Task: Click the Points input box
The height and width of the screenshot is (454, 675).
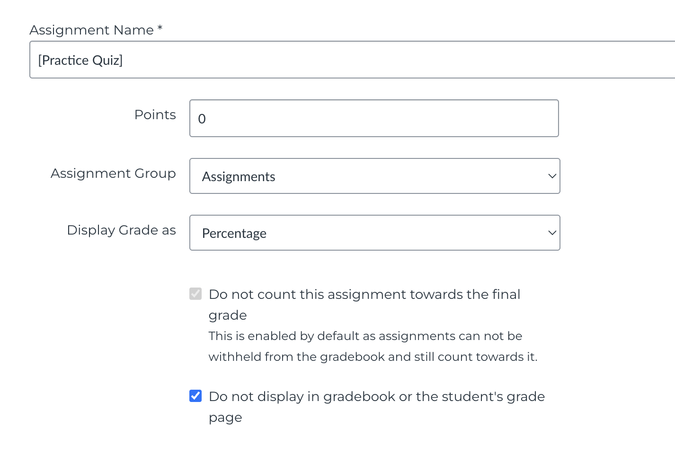Action: tap(374, 118)
